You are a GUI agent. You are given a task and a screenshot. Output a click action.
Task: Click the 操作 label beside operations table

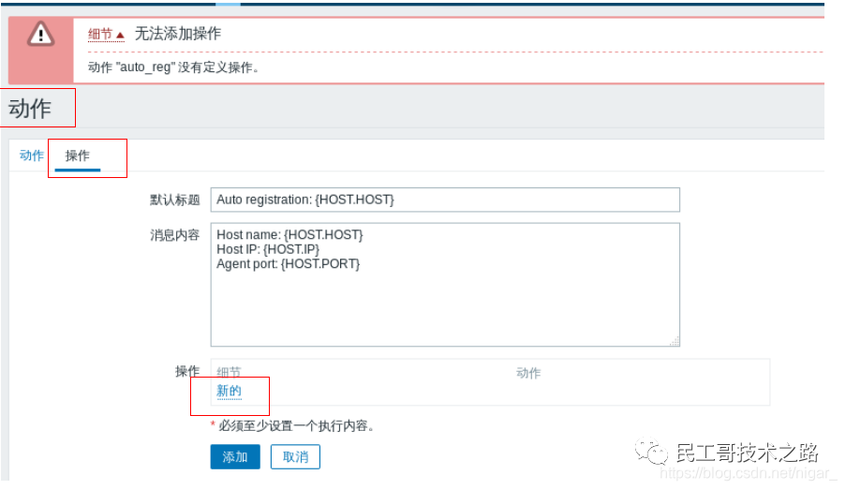point(187,371)
